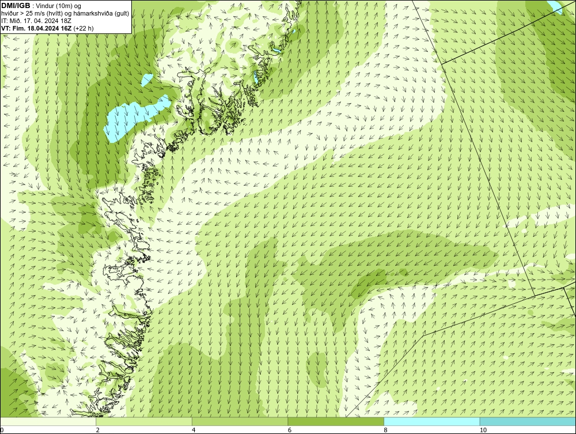Select the light cyan 8–10 m/s color band
Screen dimensions: 576x434
pyautogui.click(x=431, y=421)
